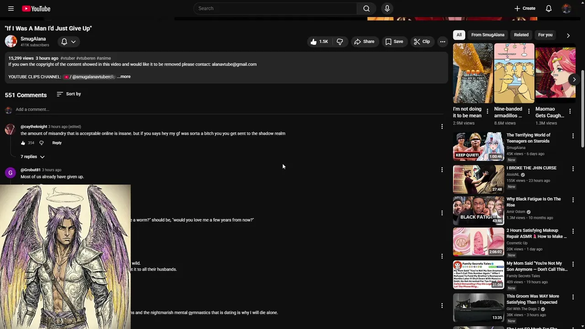Like the video with 1.5K likes

point(319,42)
